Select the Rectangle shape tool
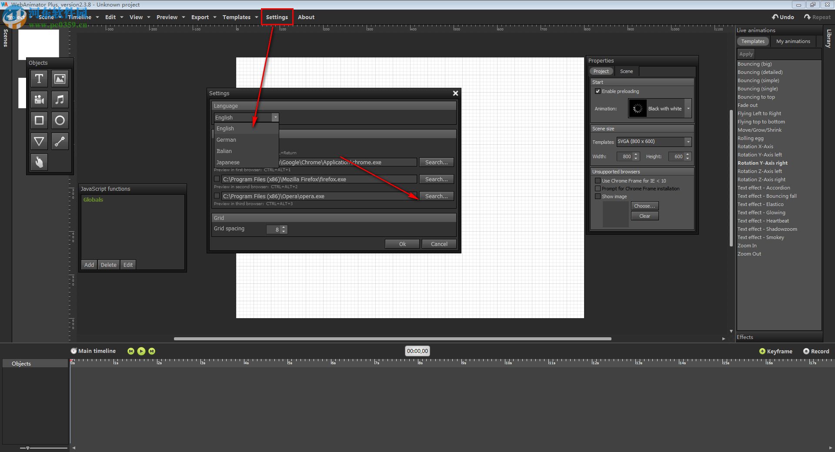The width and height of the screenshot is (835, 452). (39, 120)
